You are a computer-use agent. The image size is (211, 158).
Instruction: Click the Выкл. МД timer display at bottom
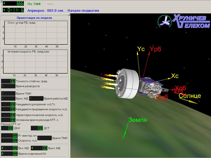coord(39,148)
